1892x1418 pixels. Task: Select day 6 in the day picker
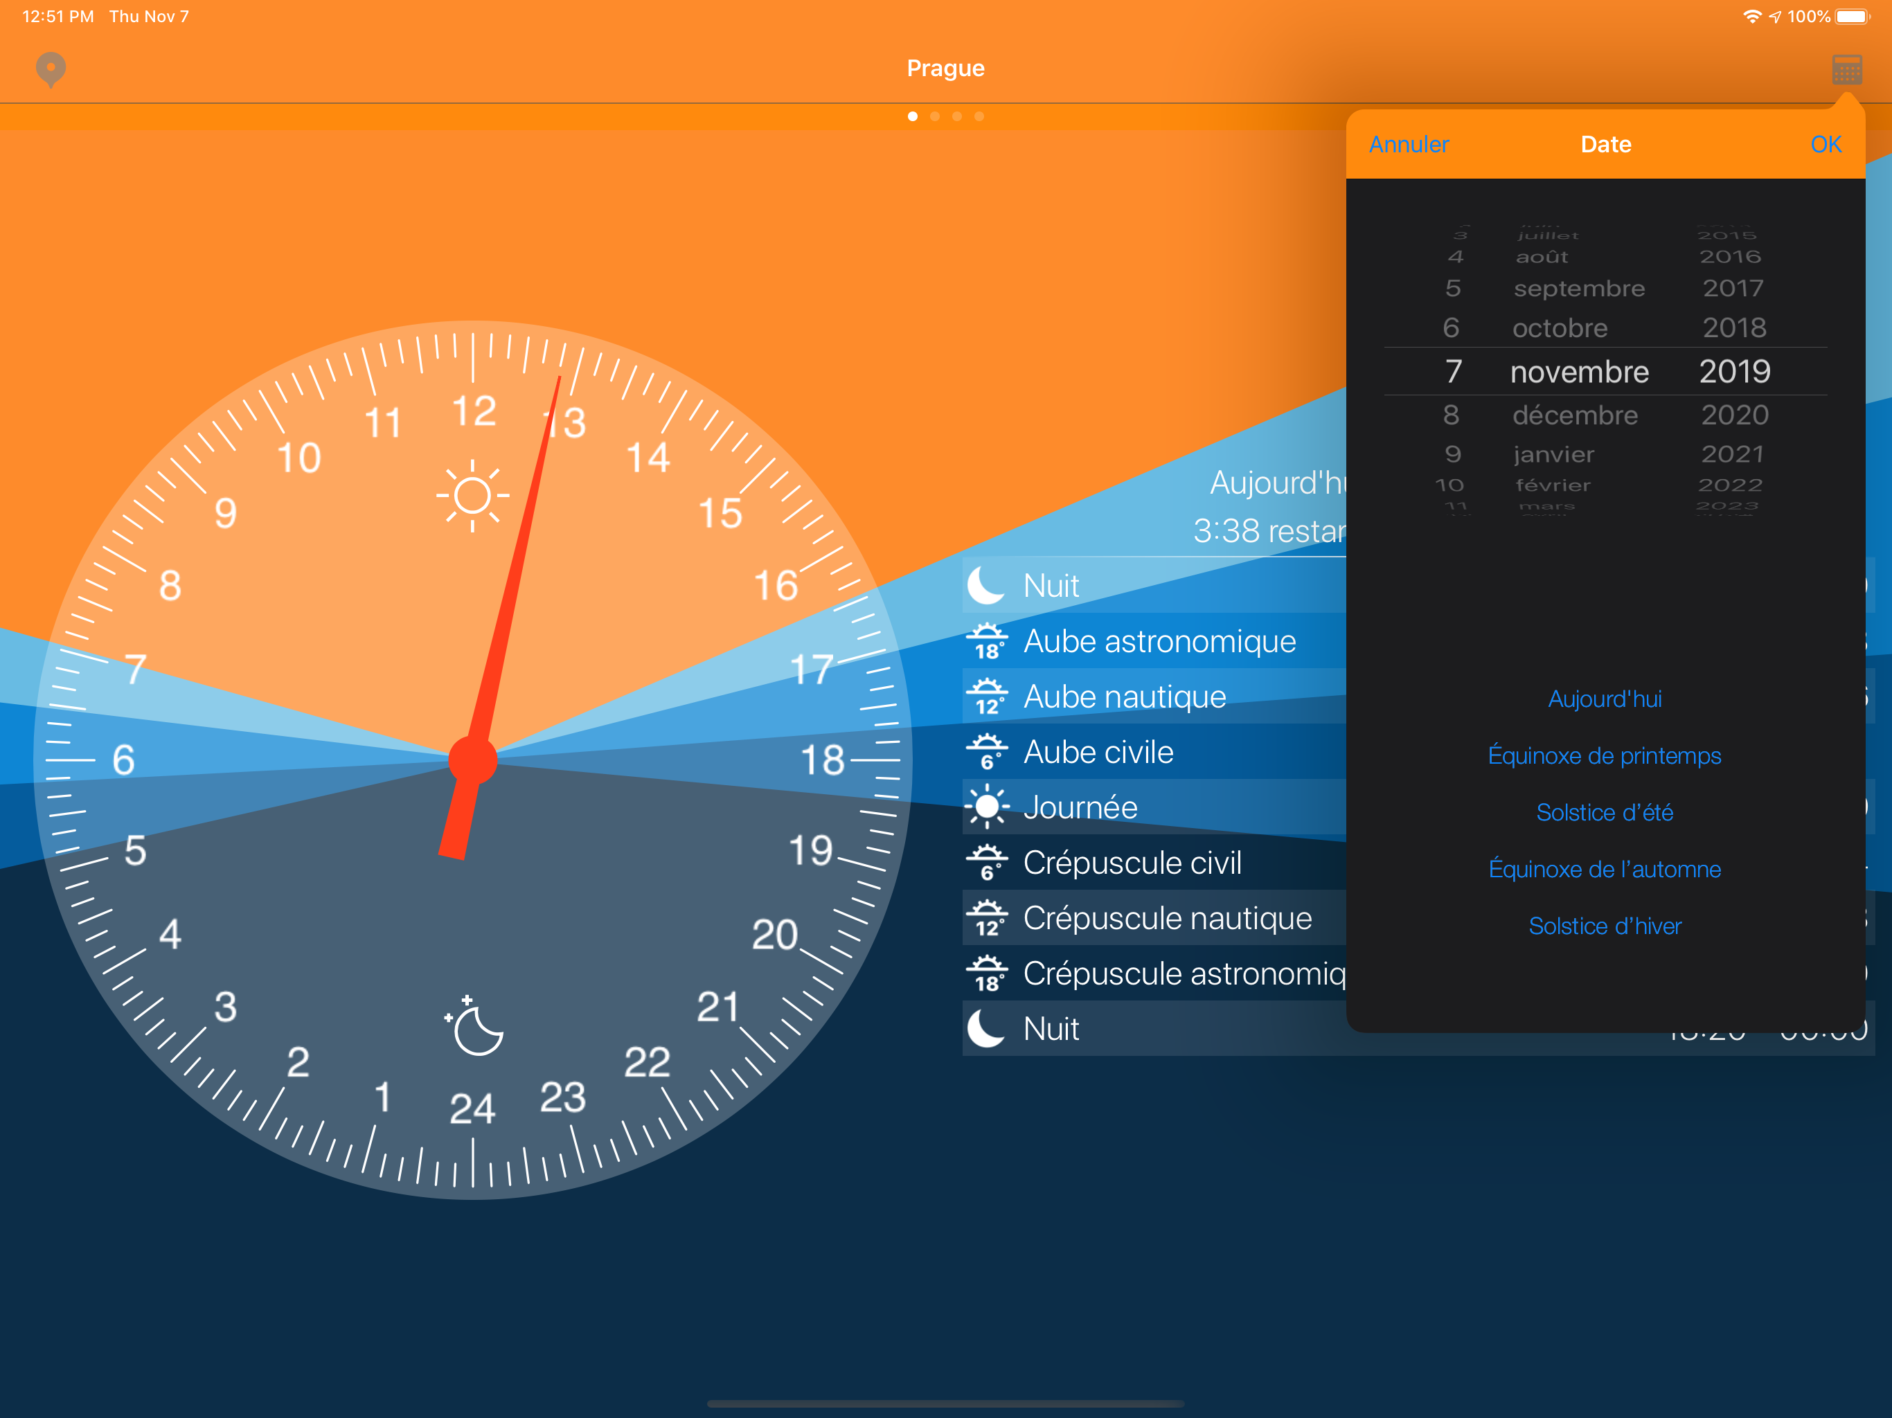(x=1451, y=328)
